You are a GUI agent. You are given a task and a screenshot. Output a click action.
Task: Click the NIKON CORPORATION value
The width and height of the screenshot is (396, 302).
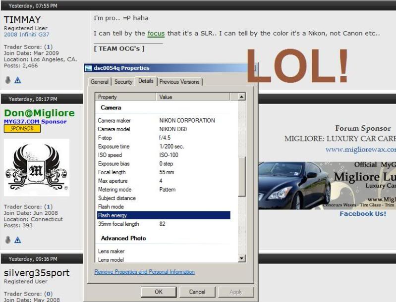187,121
